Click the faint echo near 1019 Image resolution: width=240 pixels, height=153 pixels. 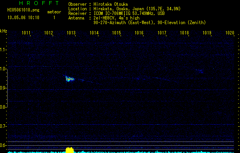tap(200, 71)
